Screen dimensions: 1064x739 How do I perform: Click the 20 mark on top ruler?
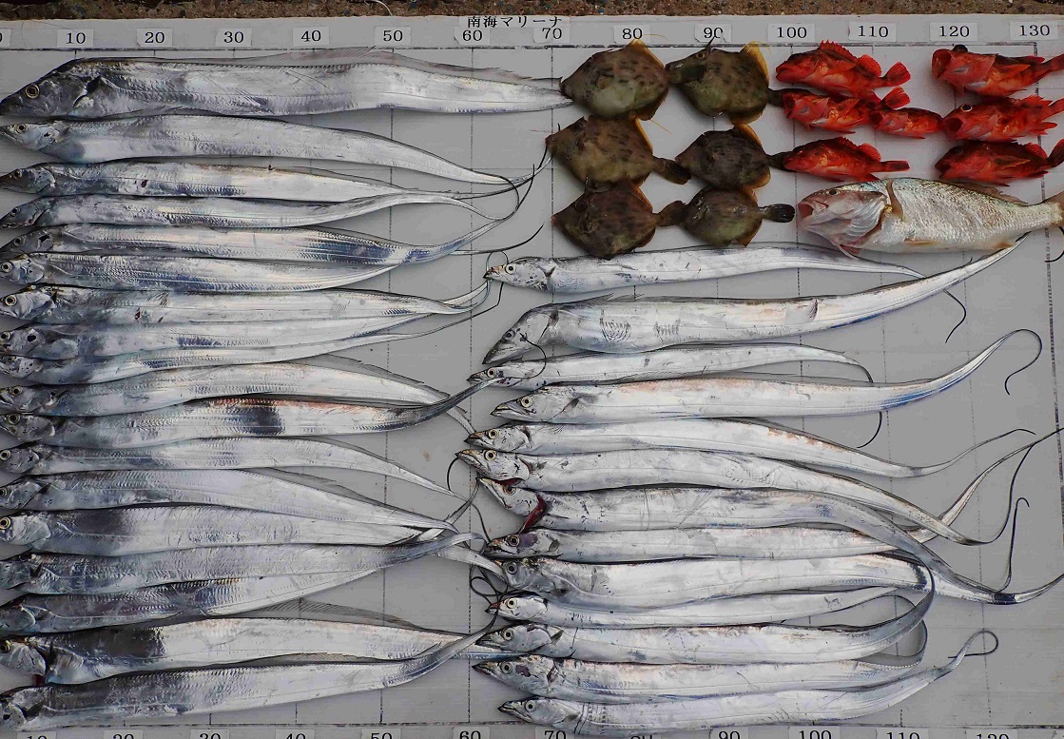pyautogui.click(x=154, y=37)
